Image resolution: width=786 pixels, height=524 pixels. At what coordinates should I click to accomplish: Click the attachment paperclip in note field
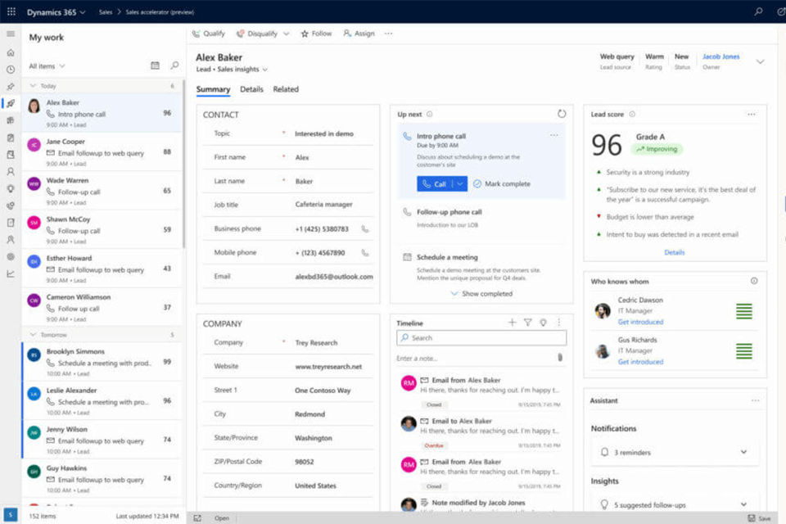tap(560, 358)
